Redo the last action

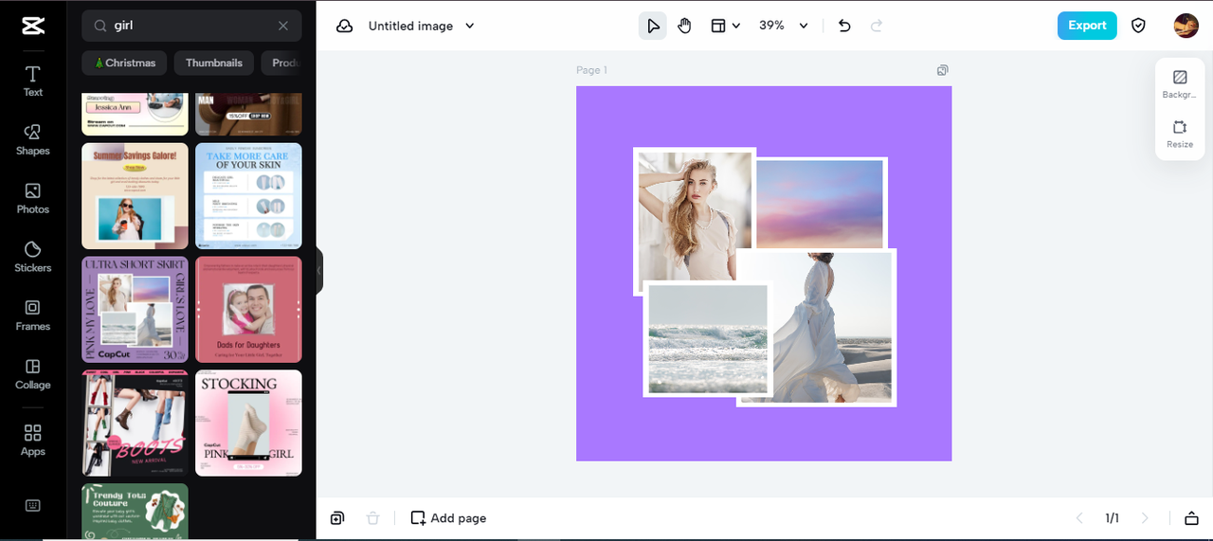(877, 26)
